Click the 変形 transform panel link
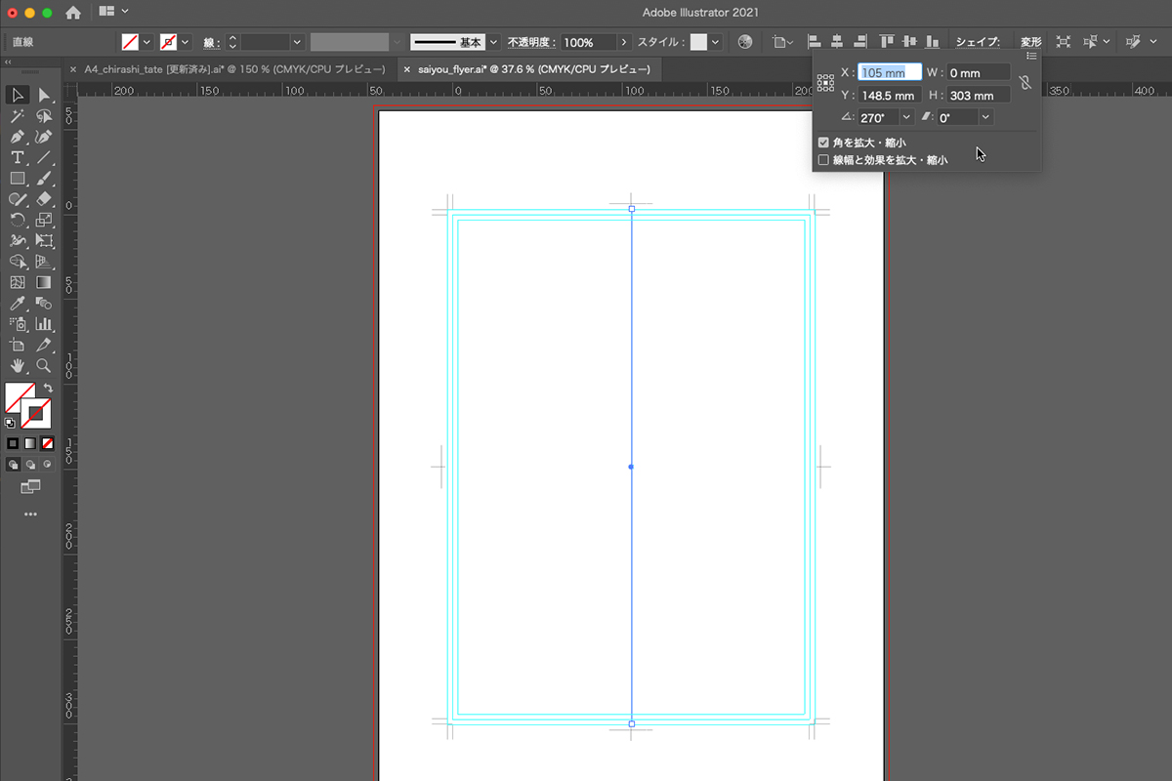Image resolution: width=1172 pixels, height=781 pixels. point(1030,42)
